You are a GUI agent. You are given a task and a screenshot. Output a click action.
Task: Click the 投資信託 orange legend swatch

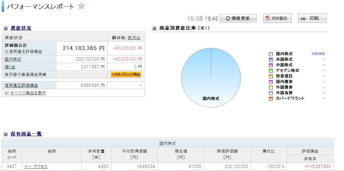pyautogui.click(x=271, y=76)
